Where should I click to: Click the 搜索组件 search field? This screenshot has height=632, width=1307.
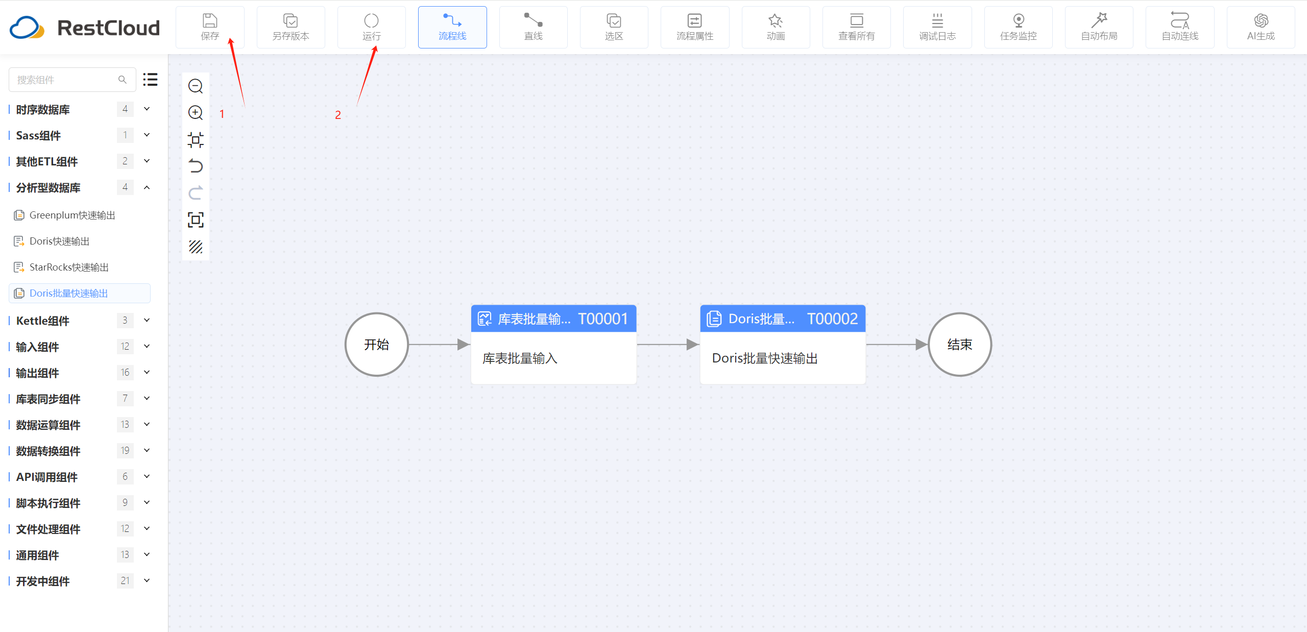click(66, 80)
